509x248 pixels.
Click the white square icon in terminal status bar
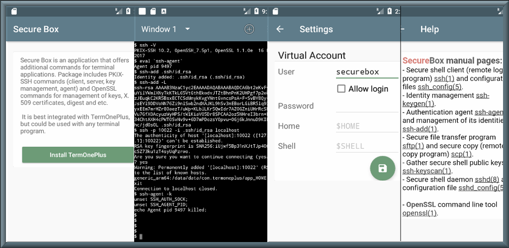(142, 11)
